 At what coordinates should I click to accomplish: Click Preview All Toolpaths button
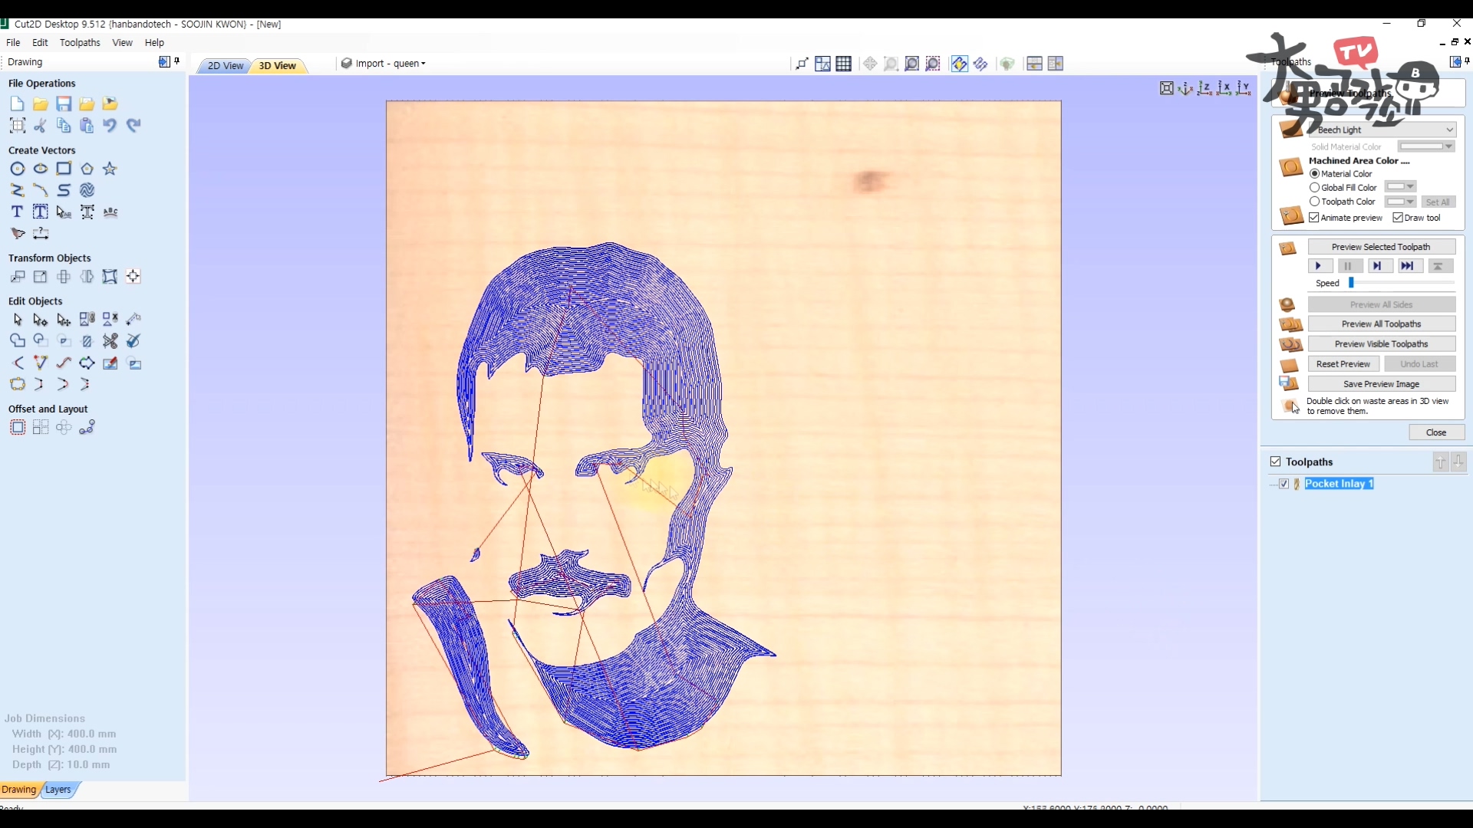click(1381, 324)
